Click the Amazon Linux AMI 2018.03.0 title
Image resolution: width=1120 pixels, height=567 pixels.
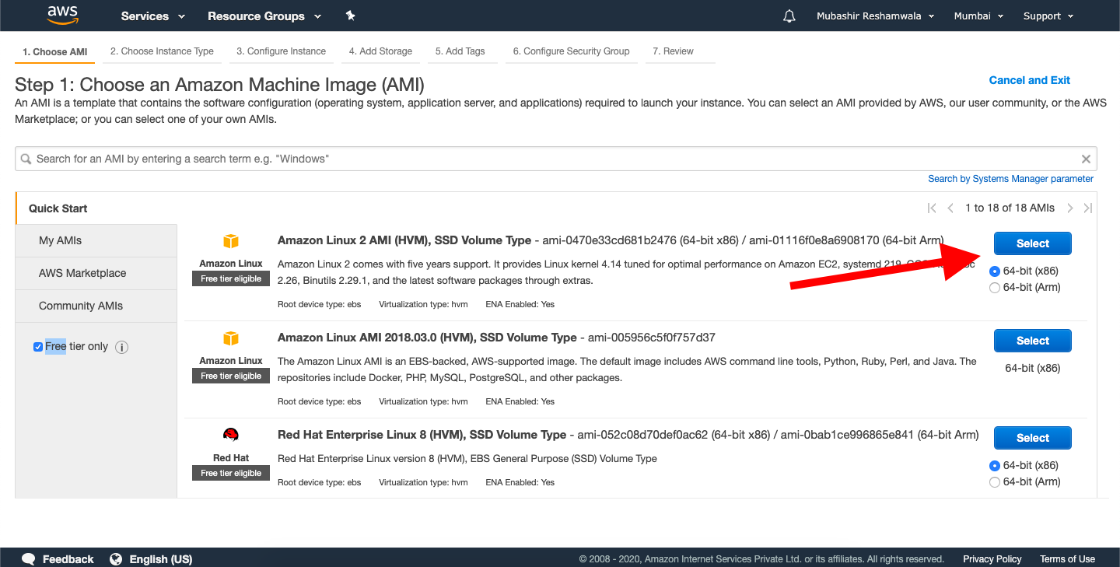click(427, 338)
